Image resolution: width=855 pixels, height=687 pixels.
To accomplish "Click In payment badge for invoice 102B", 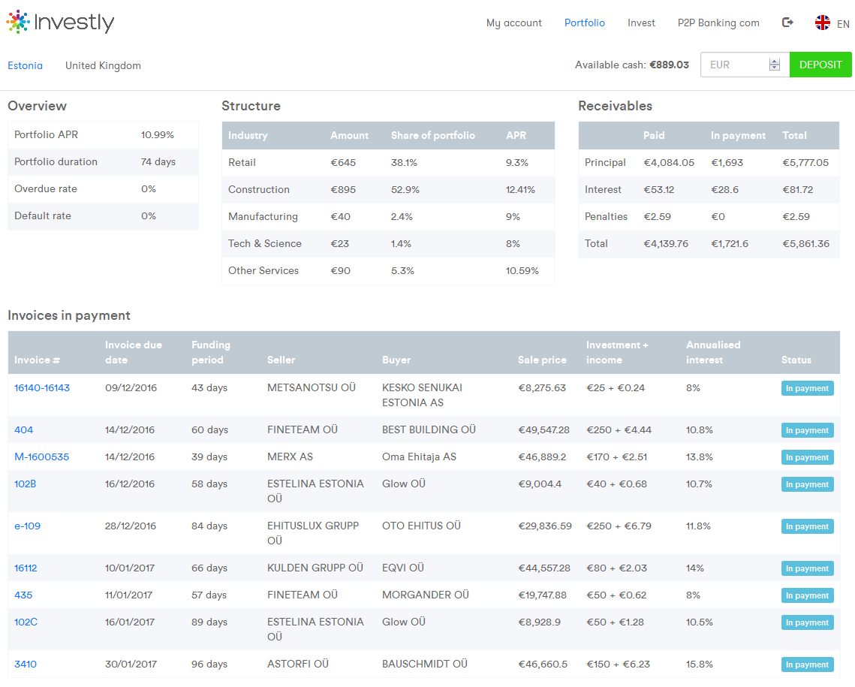I will (x=807, y=484).
